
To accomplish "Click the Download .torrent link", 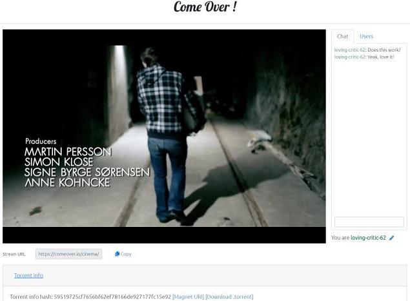I will tap(229, 296).
